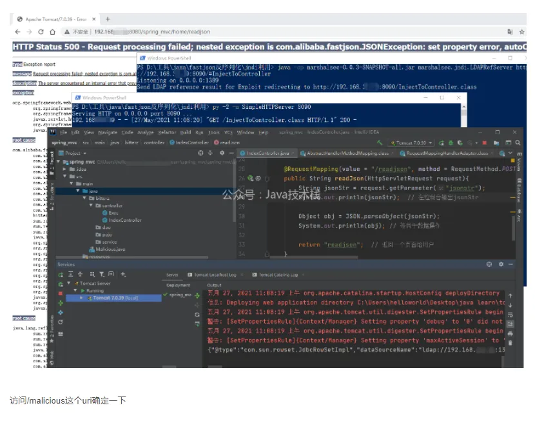Screen dimensions: 535x421
Task: Click the PowerShell window vertical scrollbar
Action: (463, 115)
